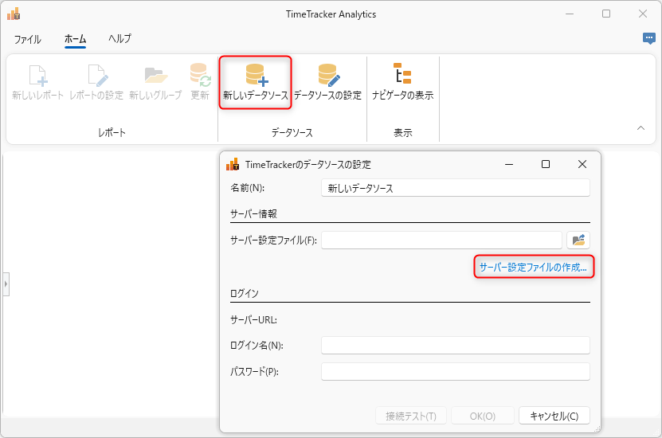Select the ホーム ribbon tab
The height and width of the screenshot is (438, 662).
click(75, 39)
